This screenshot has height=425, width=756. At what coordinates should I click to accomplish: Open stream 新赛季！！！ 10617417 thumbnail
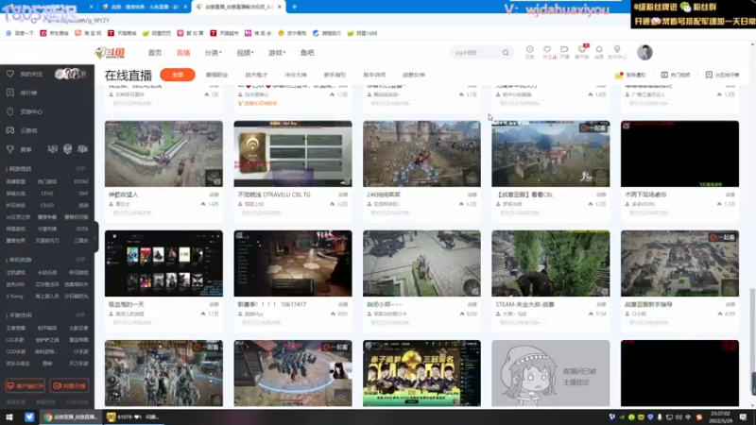[x=293, y=263]
